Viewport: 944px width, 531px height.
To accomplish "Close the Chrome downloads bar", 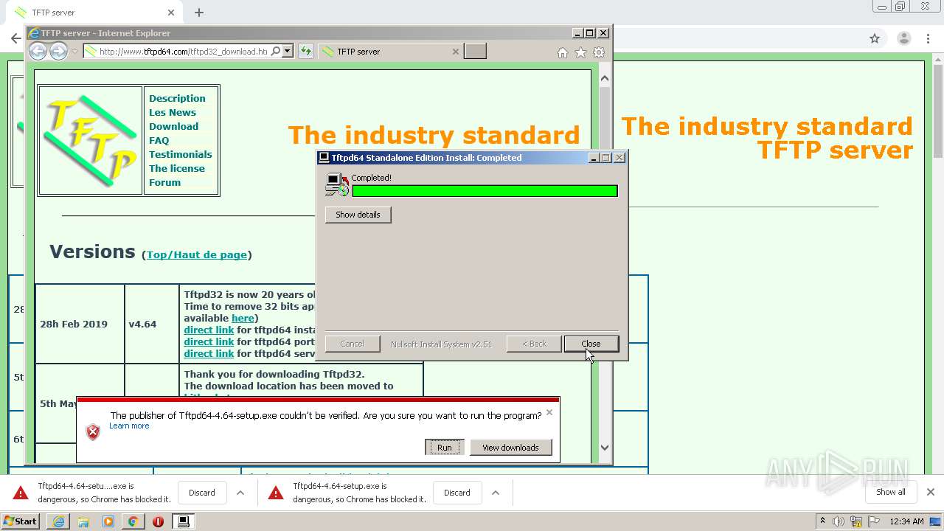I will [931, 492].
